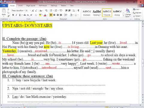Apply Superscript formatting
This screenshot has width=144, height=108.
[x=31, y=15]
